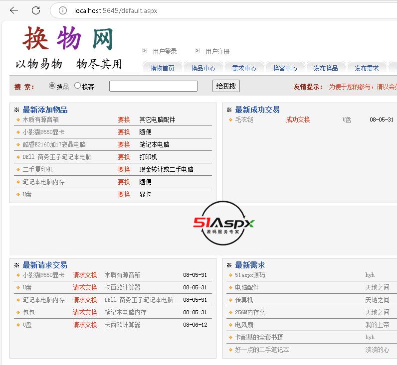Click the site info icon in address bar
397x365 pixels.
coord(63,10)
